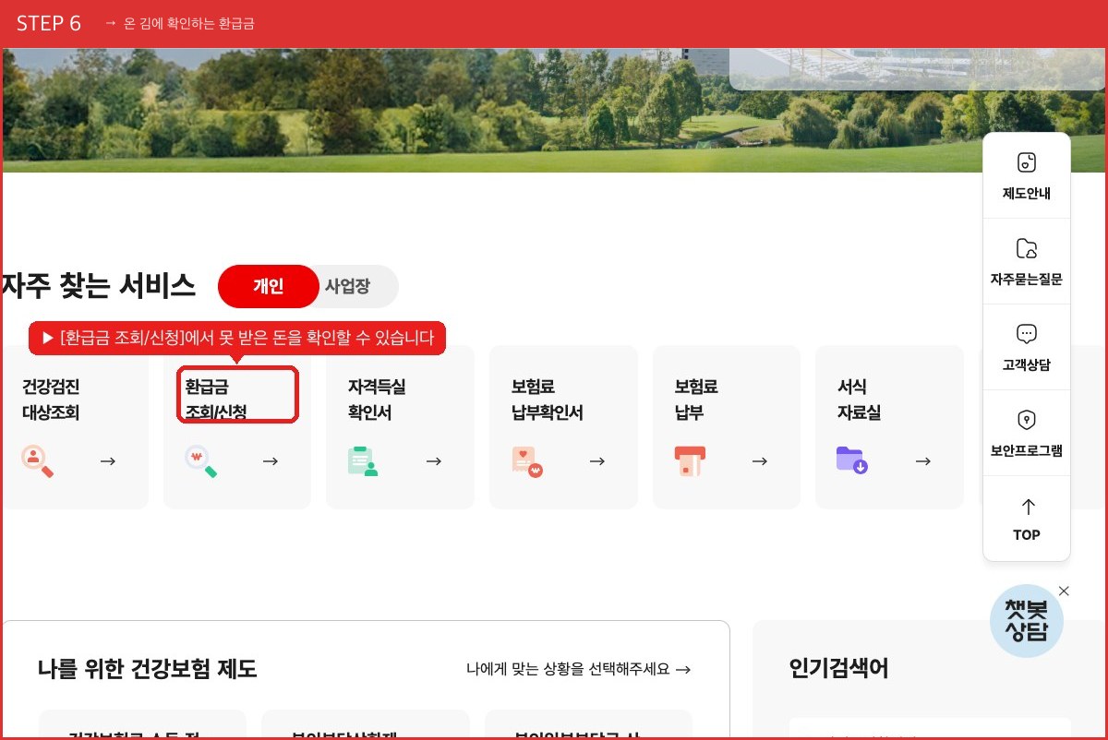Open 보험료 납부확인서 link text
Image resolution: width=1108 pixels, height=740 pixels.
(548, 400)
